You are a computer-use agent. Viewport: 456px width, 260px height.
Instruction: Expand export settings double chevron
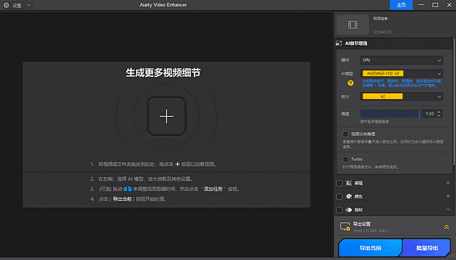tap(447, 227)
